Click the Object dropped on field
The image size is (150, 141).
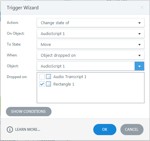90,55
